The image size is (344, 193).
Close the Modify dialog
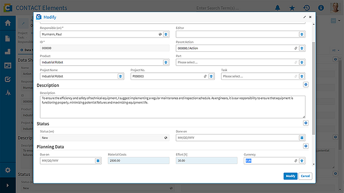(310, 17)
